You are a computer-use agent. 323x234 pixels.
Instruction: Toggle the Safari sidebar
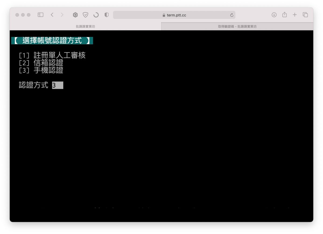coord(41,15)
